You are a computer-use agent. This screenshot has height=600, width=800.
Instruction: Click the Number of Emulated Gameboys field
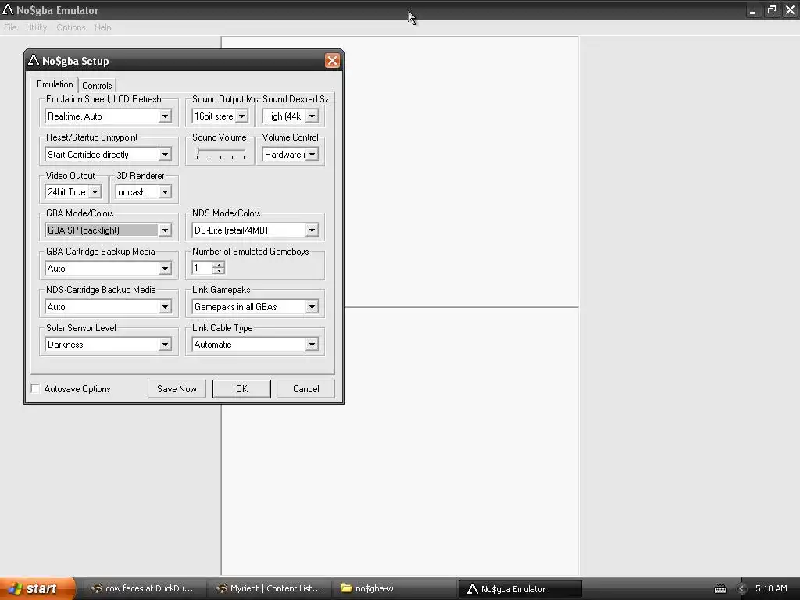coord(202,268)
